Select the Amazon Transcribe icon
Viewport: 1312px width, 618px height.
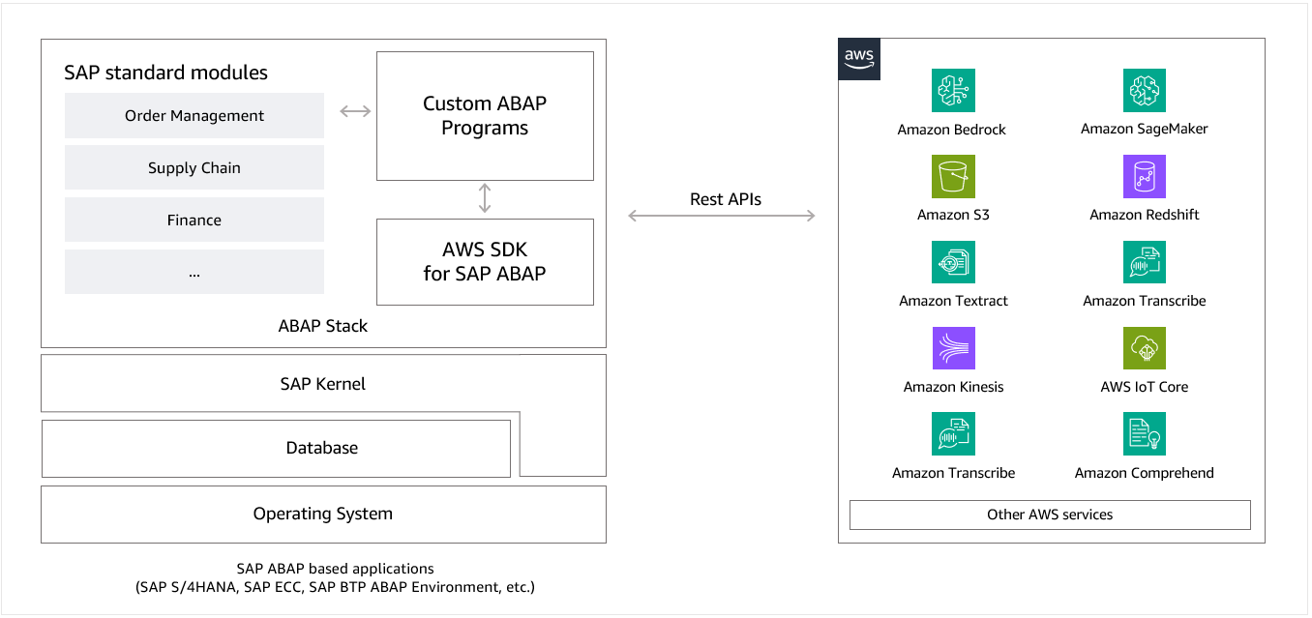(x=1144, y=262)
